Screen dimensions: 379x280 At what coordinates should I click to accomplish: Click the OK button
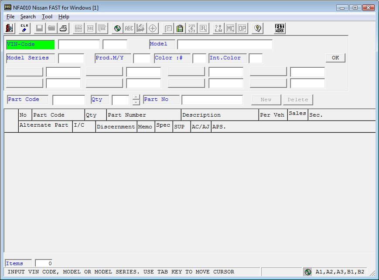pos(335,58)
